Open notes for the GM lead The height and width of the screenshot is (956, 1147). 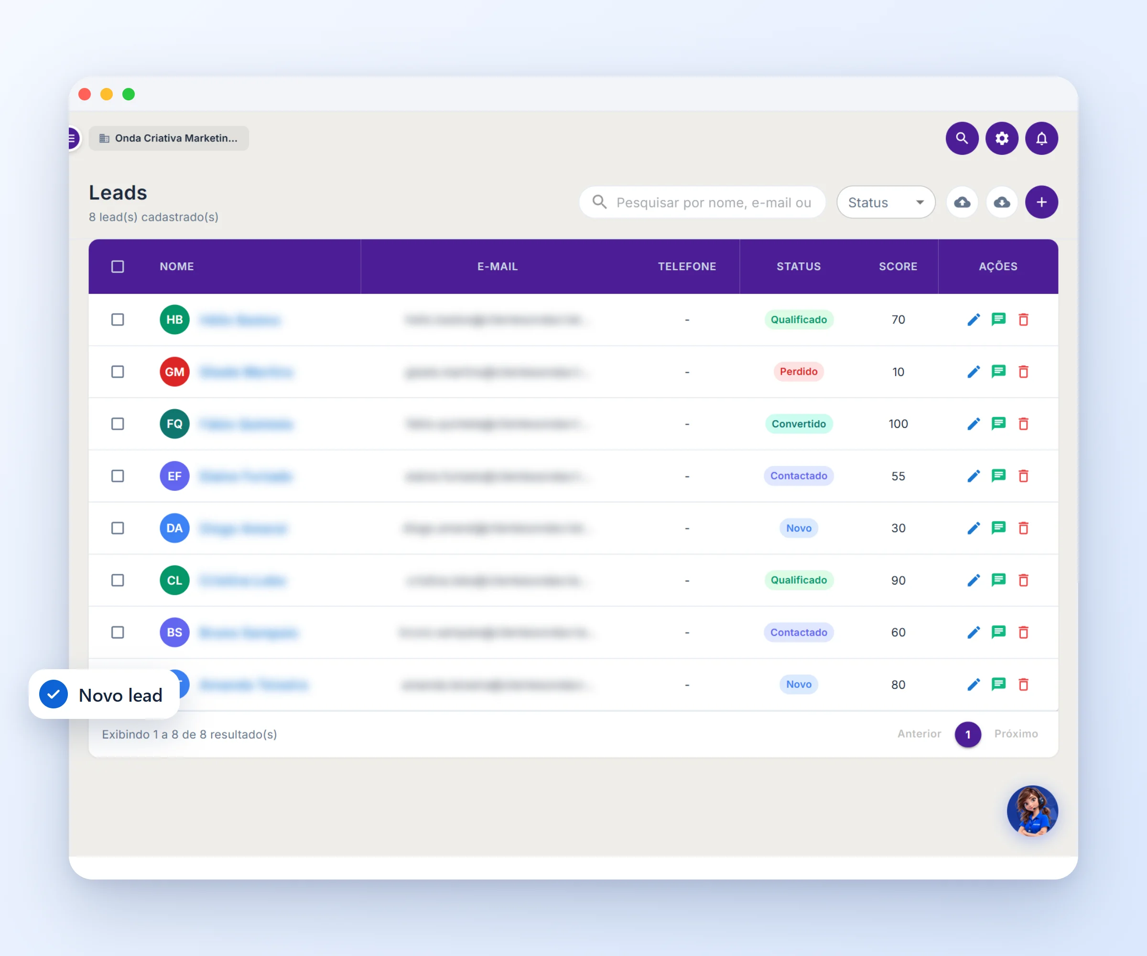pos(998,371)
